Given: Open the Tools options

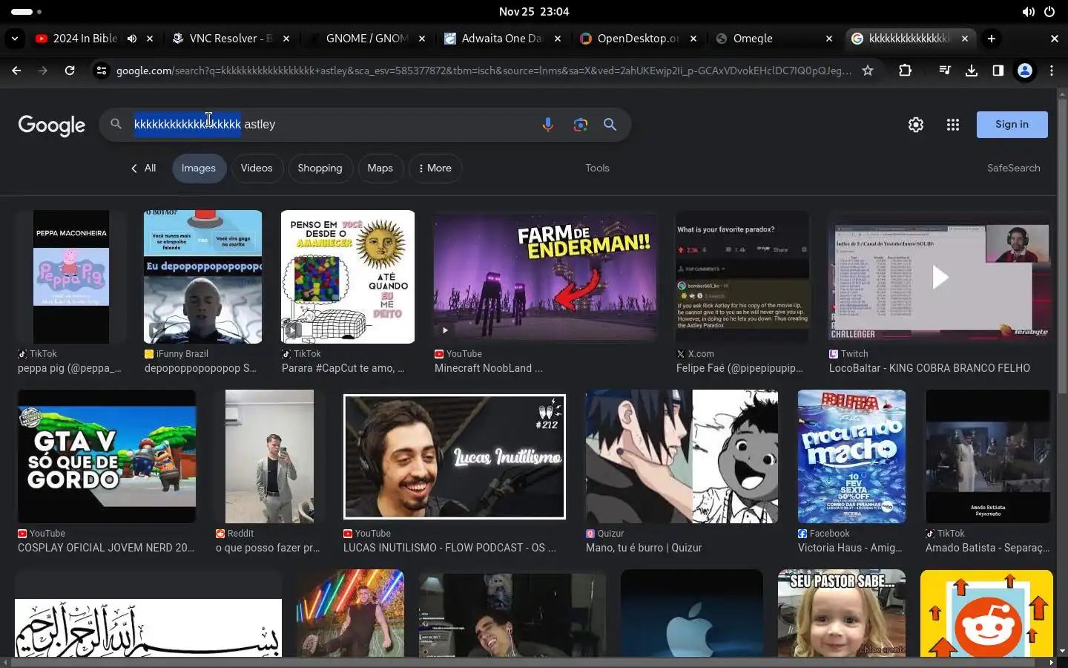Looking at the screenshot, I should [x=597, y=168].
